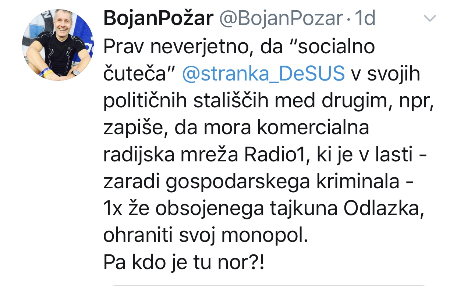Select the word "čuteča" before the mention

(x=139, y=75)
